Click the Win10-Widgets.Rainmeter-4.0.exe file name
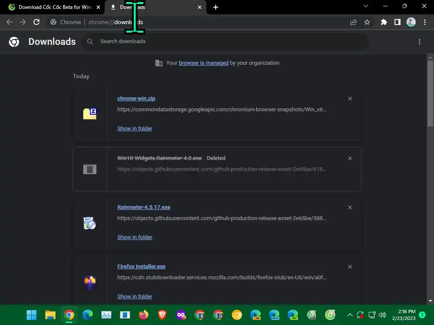Image resolution: width=434 pixels, height=325 pixels. [x=159, y=158]
